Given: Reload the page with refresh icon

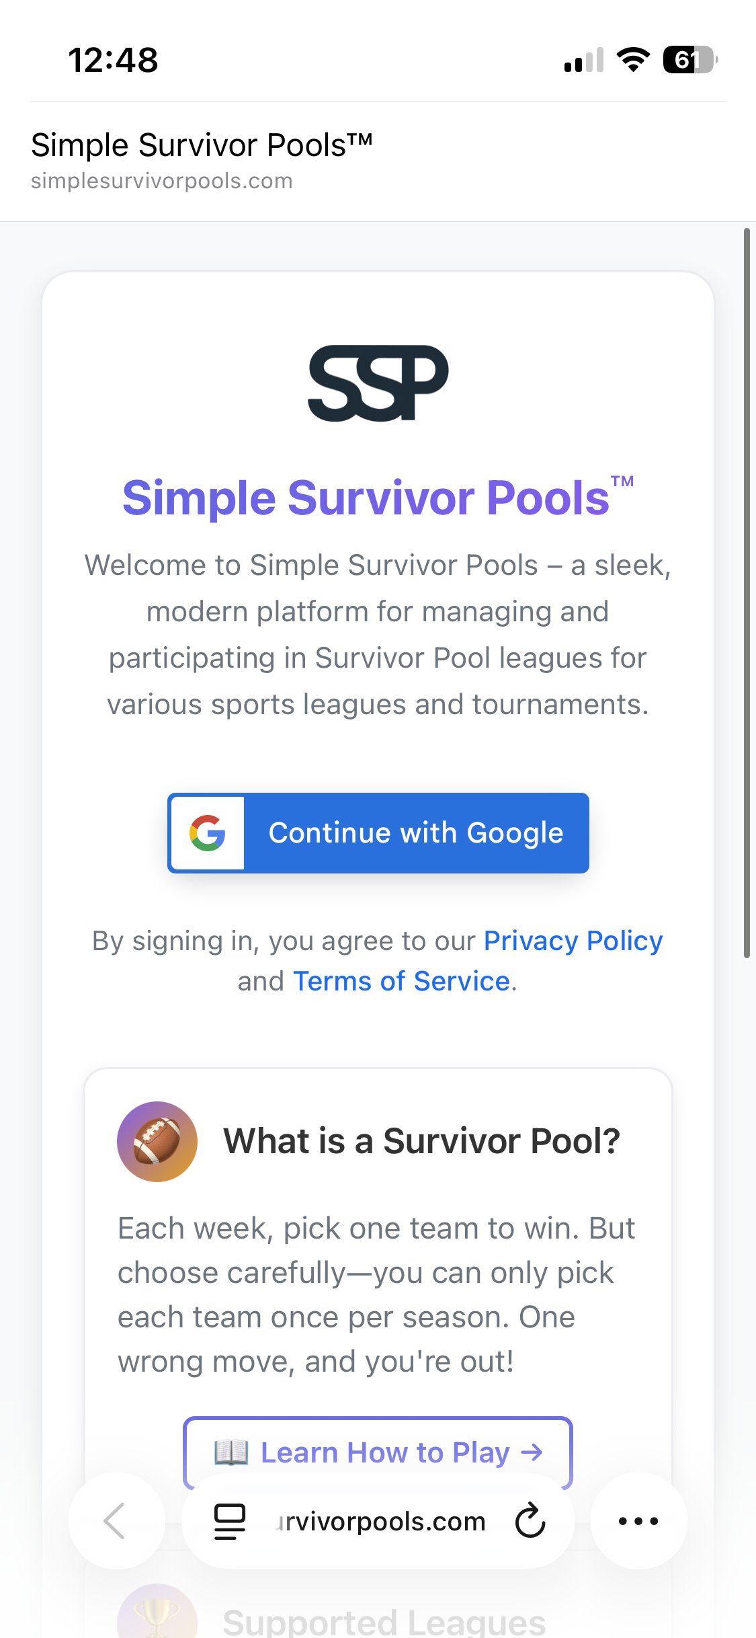Looking at the screenshot, I should [530, 1520].
